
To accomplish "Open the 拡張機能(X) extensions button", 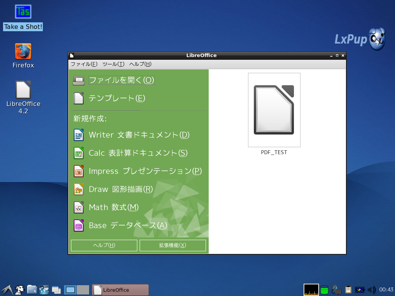I will pos(172,246).
